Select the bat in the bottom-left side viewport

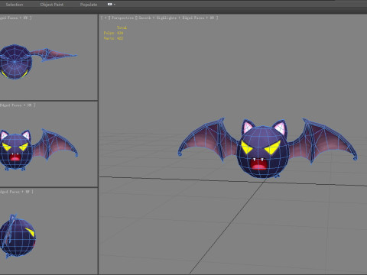click(18, 237)
